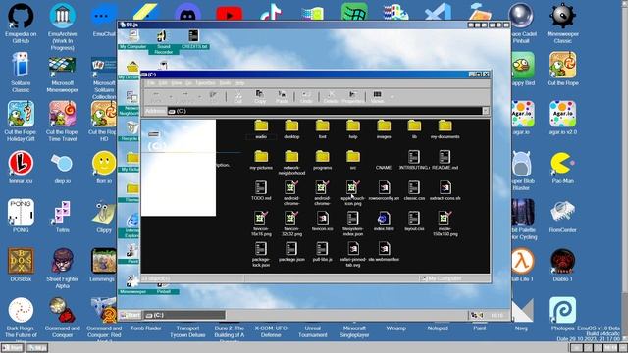Launch Diablo 1
The width and height of the screenshot is (628, 353).
562,265
